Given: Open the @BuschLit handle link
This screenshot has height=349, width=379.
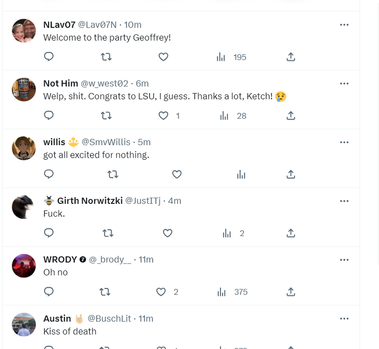Looking at the screenshot, I should (110, 318).
